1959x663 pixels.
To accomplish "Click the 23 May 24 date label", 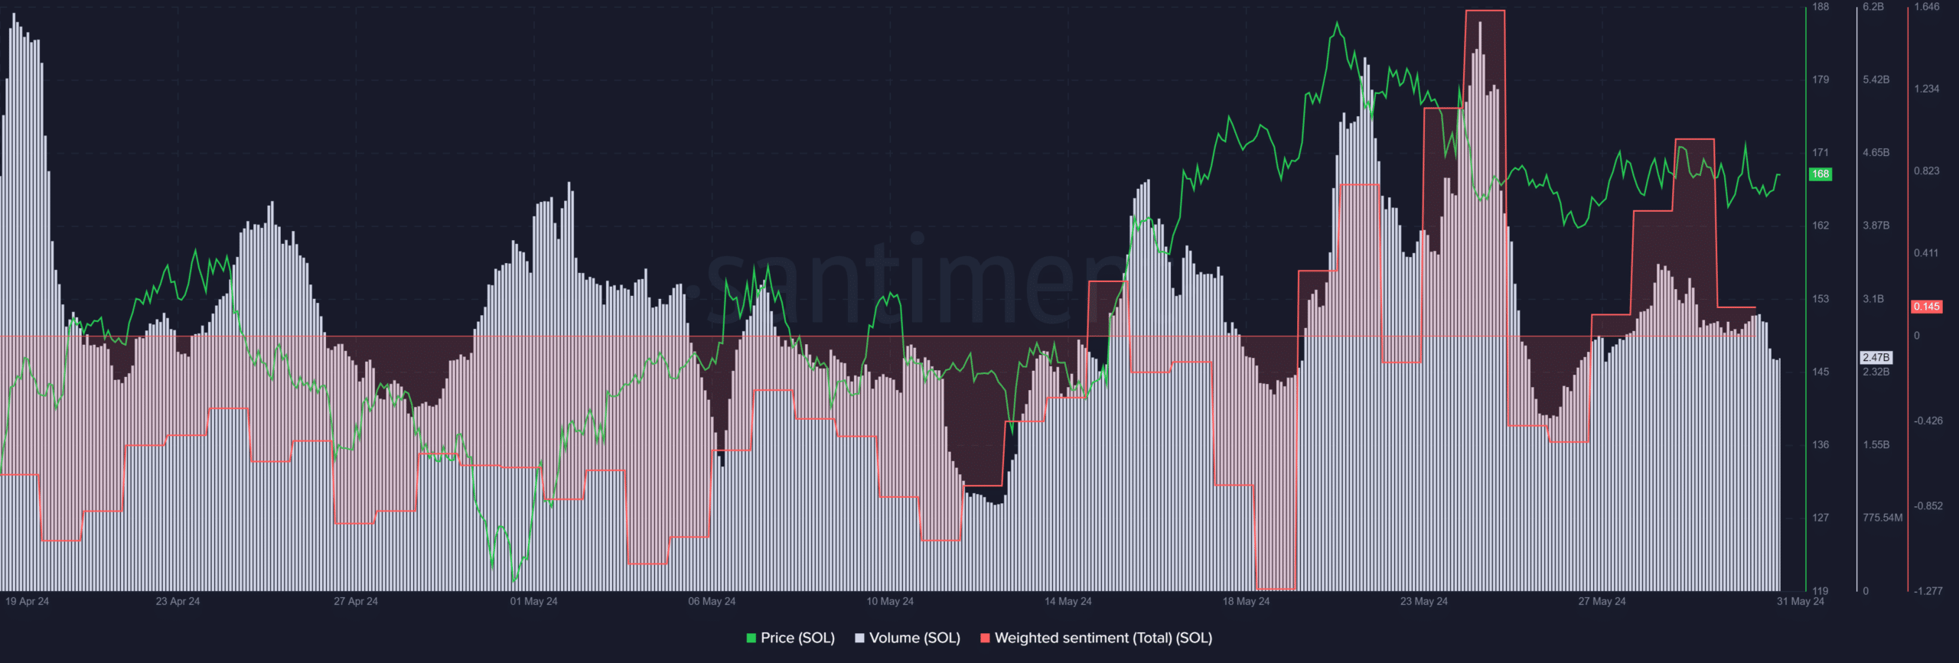I will pos(1424,602).
